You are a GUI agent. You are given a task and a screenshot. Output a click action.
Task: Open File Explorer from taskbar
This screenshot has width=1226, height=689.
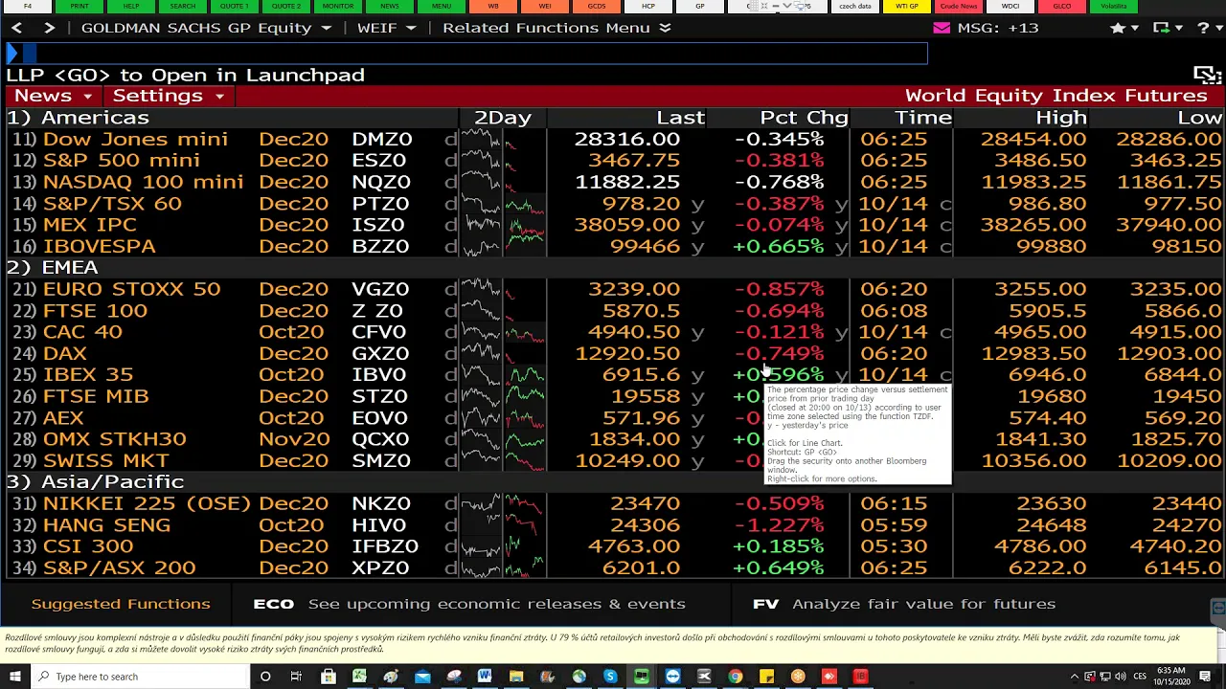(x=516, y=677)
